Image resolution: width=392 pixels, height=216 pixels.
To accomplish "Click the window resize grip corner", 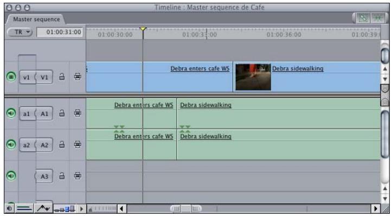I will 385,208.
